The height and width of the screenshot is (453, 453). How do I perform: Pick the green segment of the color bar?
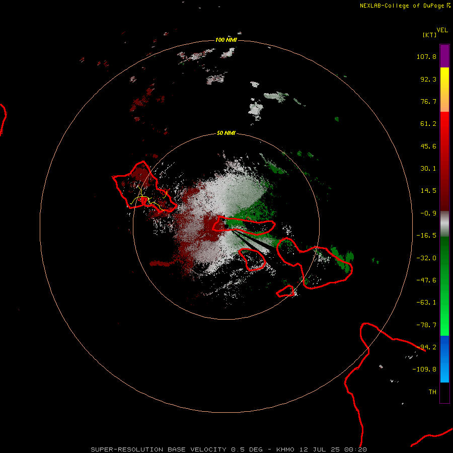(444, 286)
